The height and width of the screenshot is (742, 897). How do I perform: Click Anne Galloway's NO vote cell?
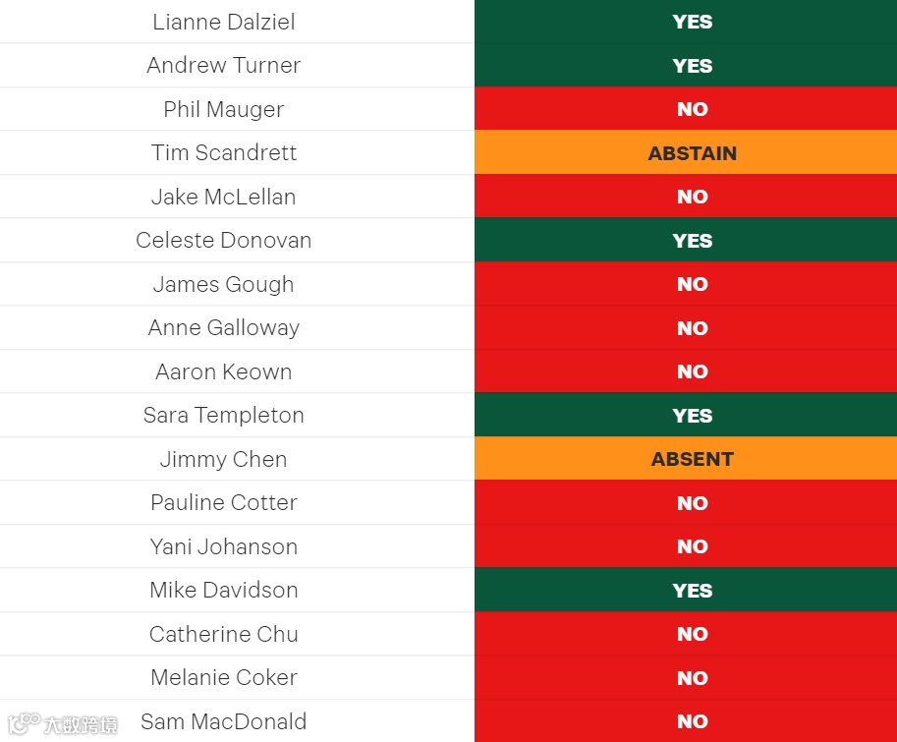686,328
